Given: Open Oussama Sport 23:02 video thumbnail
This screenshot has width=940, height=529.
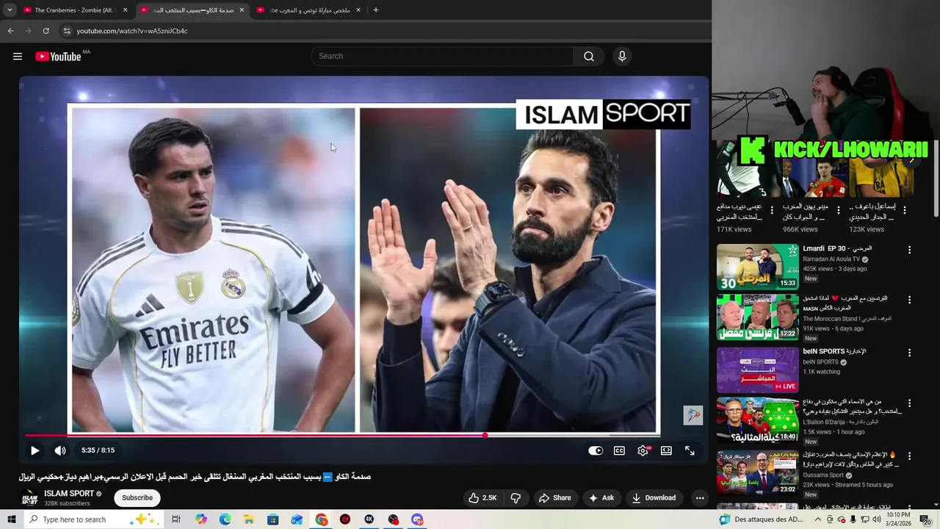Looking at the screenshot, I should [x=757, y=472].
